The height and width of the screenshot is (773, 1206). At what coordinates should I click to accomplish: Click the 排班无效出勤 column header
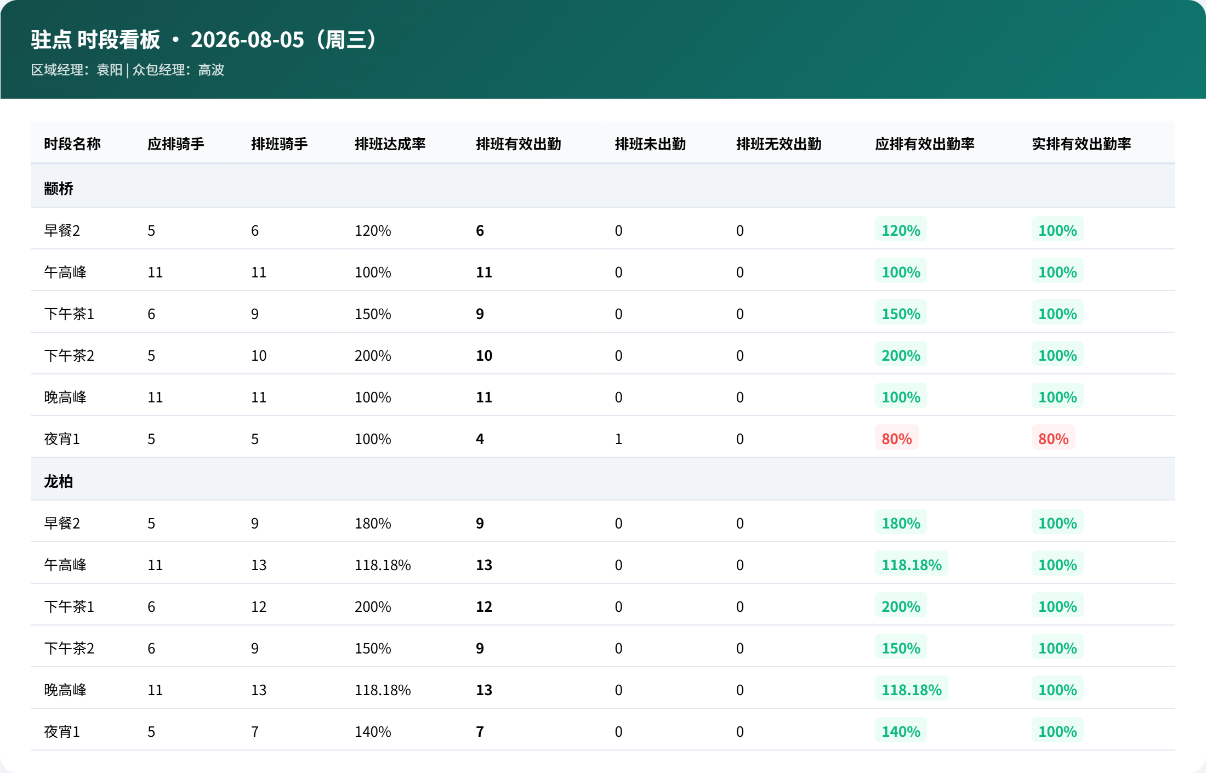point(779,144)
